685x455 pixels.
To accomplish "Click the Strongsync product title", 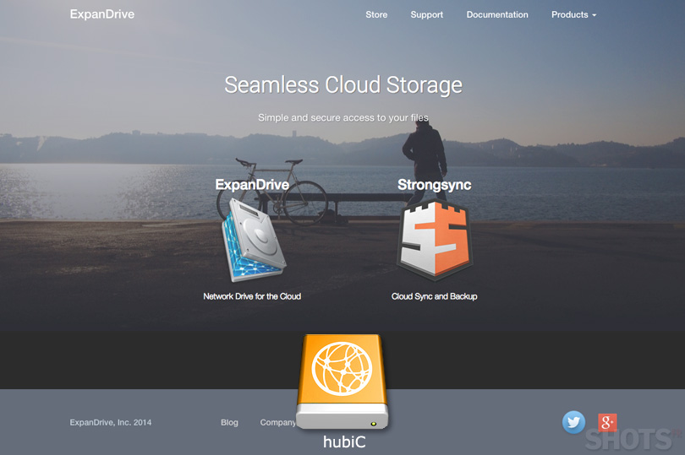I will point(434,185).
